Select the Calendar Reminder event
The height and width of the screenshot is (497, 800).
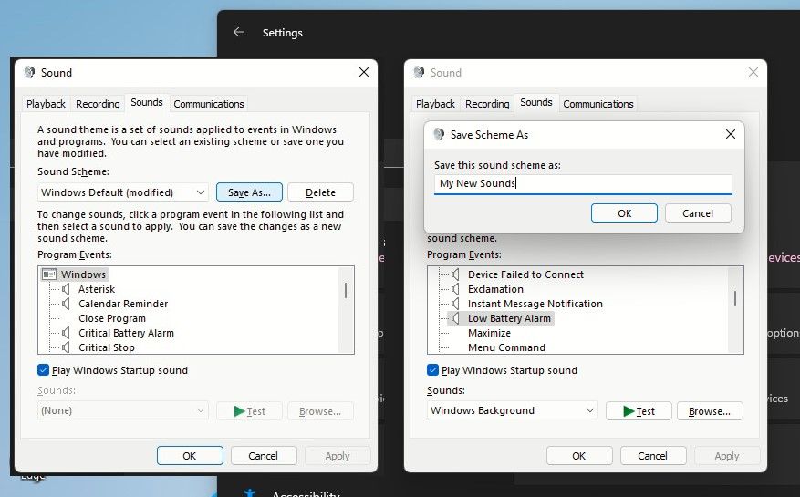click(123, 304)
